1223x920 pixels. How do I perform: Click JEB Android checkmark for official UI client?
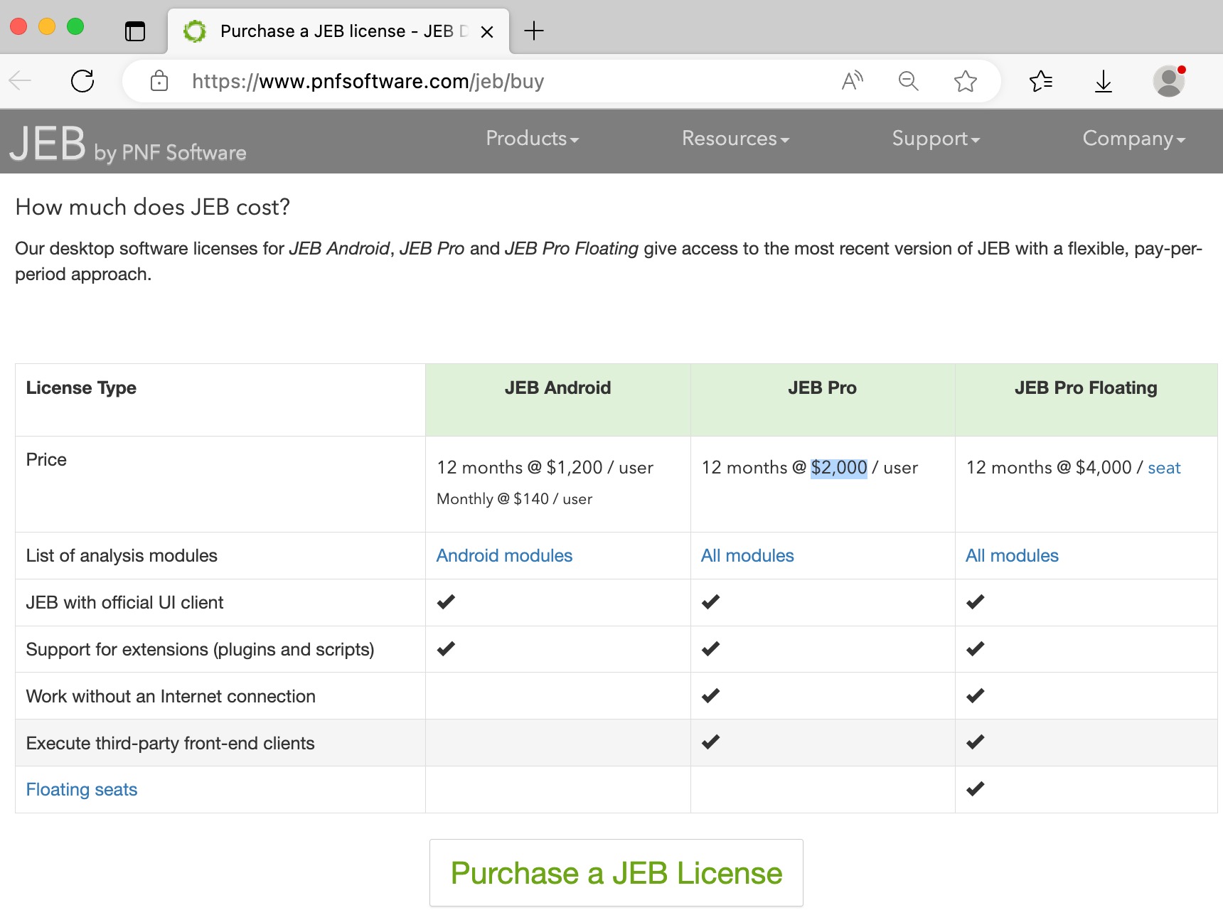(446, 602)
